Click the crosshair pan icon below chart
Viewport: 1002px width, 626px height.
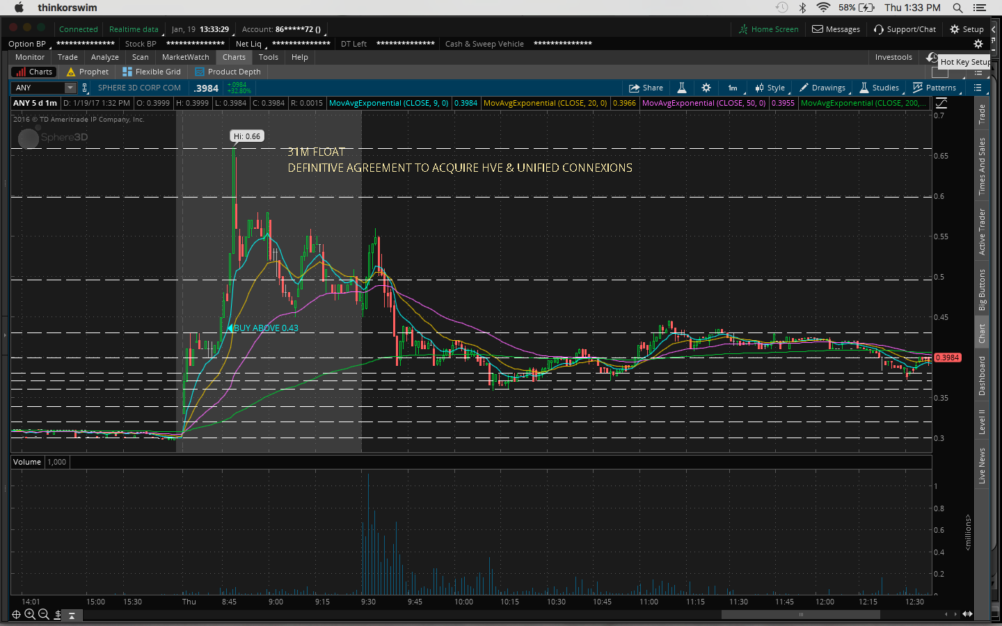(x=17, y=614)
